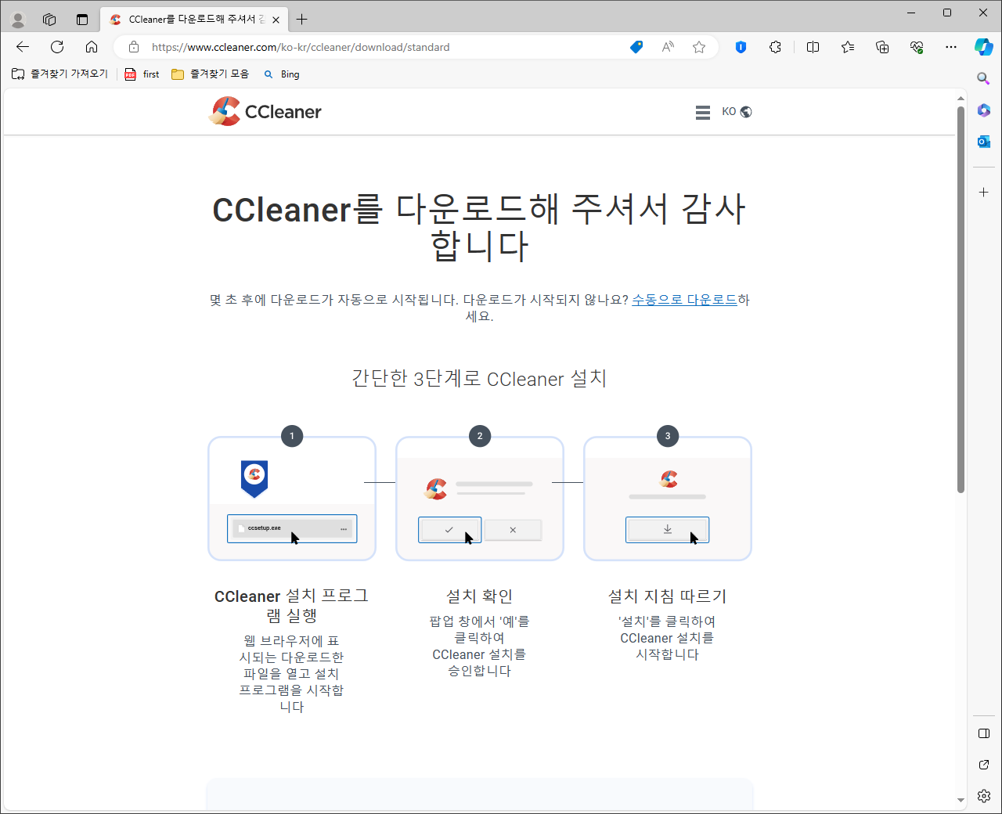Image resolution: width=1002 pixels, height=814 pixels.
Task: Toggle Split screen icon
Action: click(x=813, y=47)
